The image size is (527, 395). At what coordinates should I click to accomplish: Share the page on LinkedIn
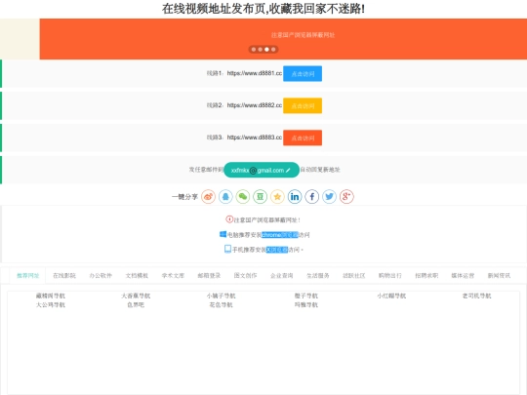[x=295, y=196]
